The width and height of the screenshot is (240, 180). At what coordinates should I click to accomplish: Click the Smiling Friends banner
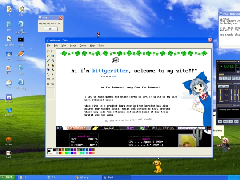(163, 128)
